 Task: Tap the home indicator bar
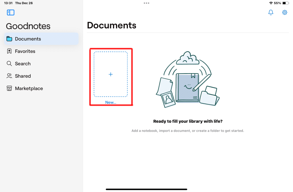pos(146,189)
